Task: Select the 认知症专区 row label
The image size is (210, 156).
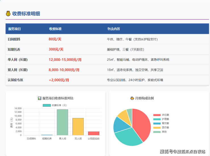Action: [16, 80]
